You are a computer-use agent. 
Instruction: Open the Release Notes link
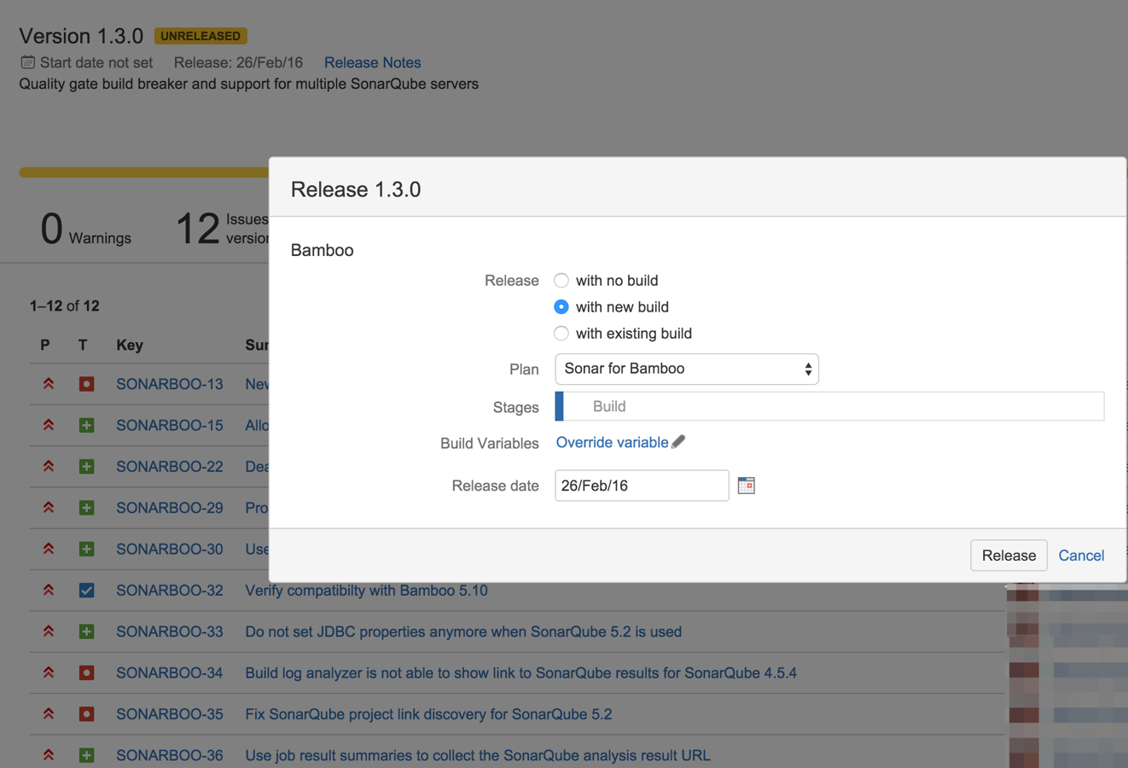(x=373, y=62)
